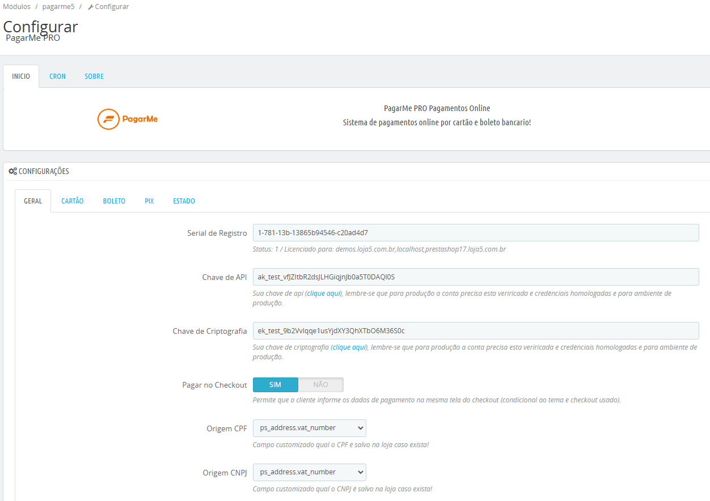Focus the Chave de API field
Viewport: 710px width, 501px height.
click(476, 277)
